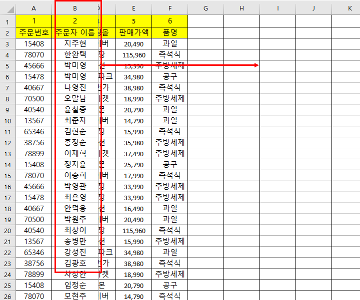Select the name cell 모현주
The height and width of the screenshot is (300, 360).
coord(75,296)
